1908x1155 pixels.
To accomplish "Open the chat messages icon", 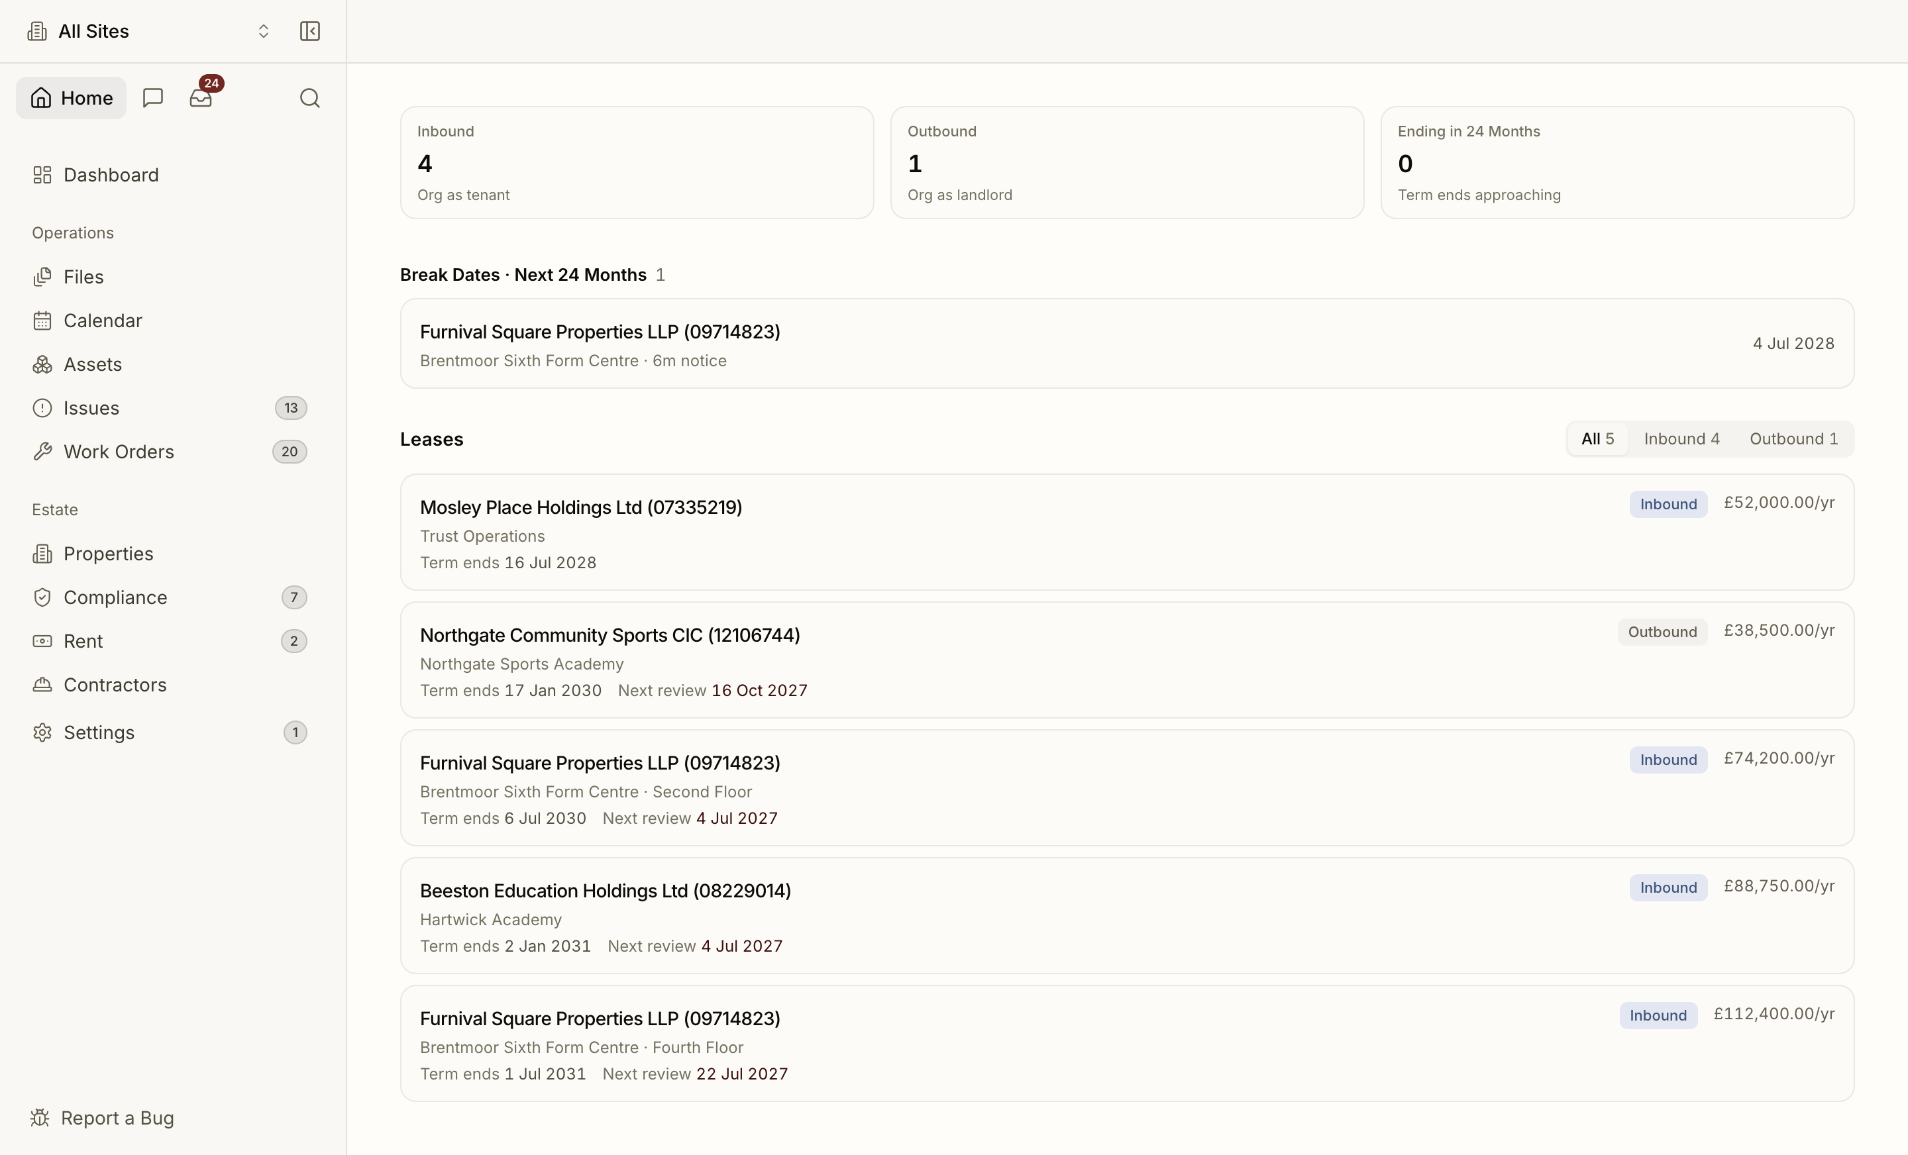I will 153,98.
